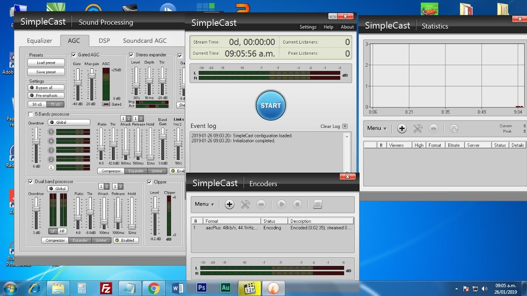Click Gated AGC Max gain slider handle
Screen dimensions: 527x296
point(92,76)
